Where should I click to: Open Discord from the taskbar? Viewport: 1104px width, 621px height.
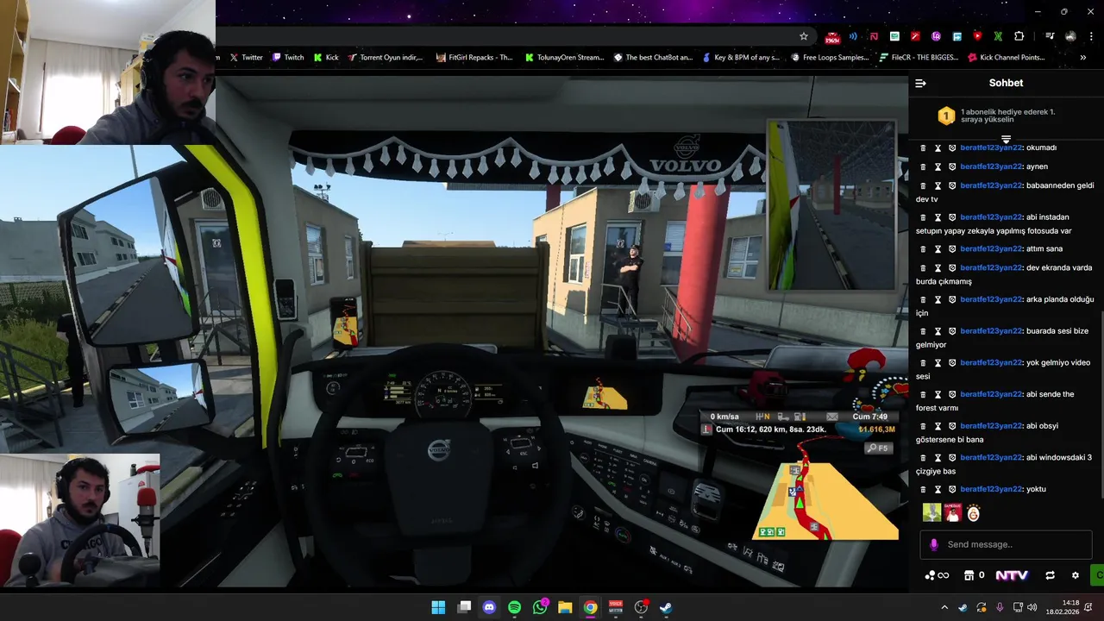pyautogui.click(x=489, y=607)
